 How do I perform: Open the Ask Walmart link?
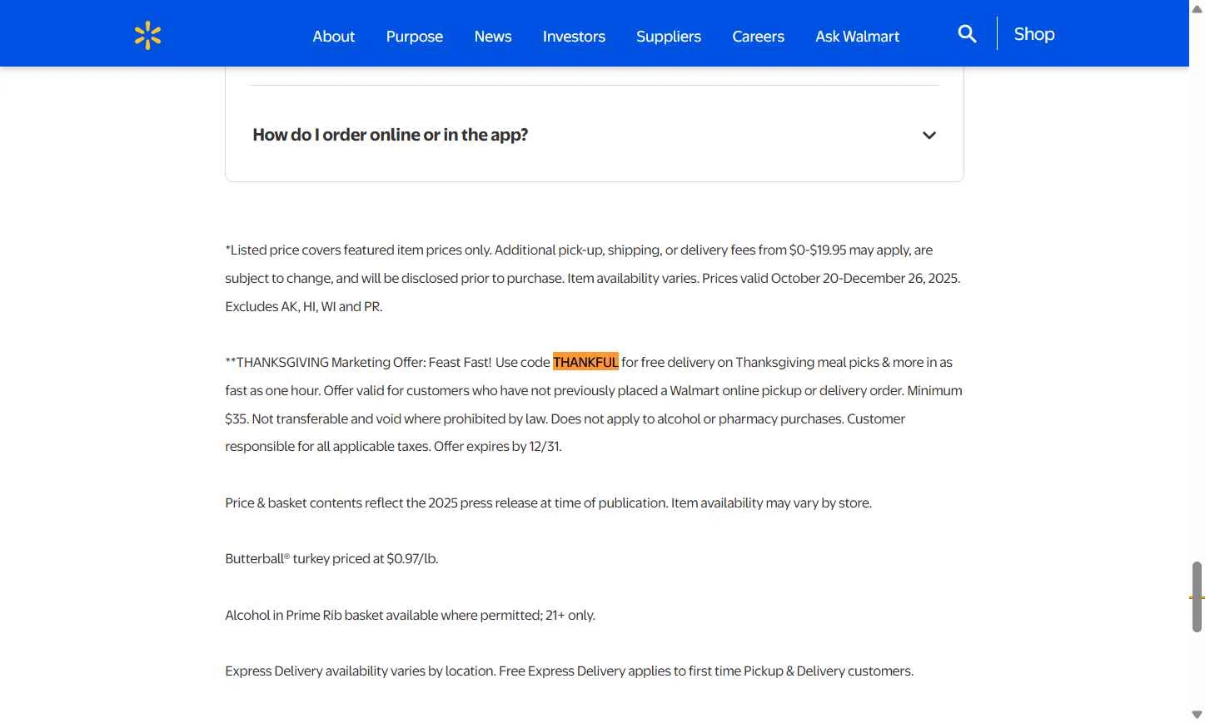tap(857, 37)
